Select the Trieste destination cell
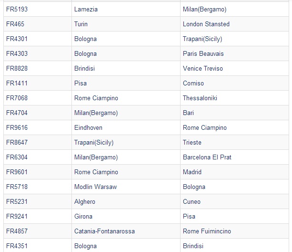The width and height of the screenshot is (292, 252). 234,142
